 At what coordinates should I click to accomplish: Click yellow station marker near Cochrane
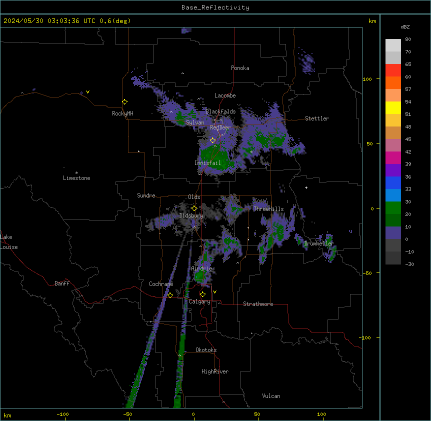tap(170, 295)
